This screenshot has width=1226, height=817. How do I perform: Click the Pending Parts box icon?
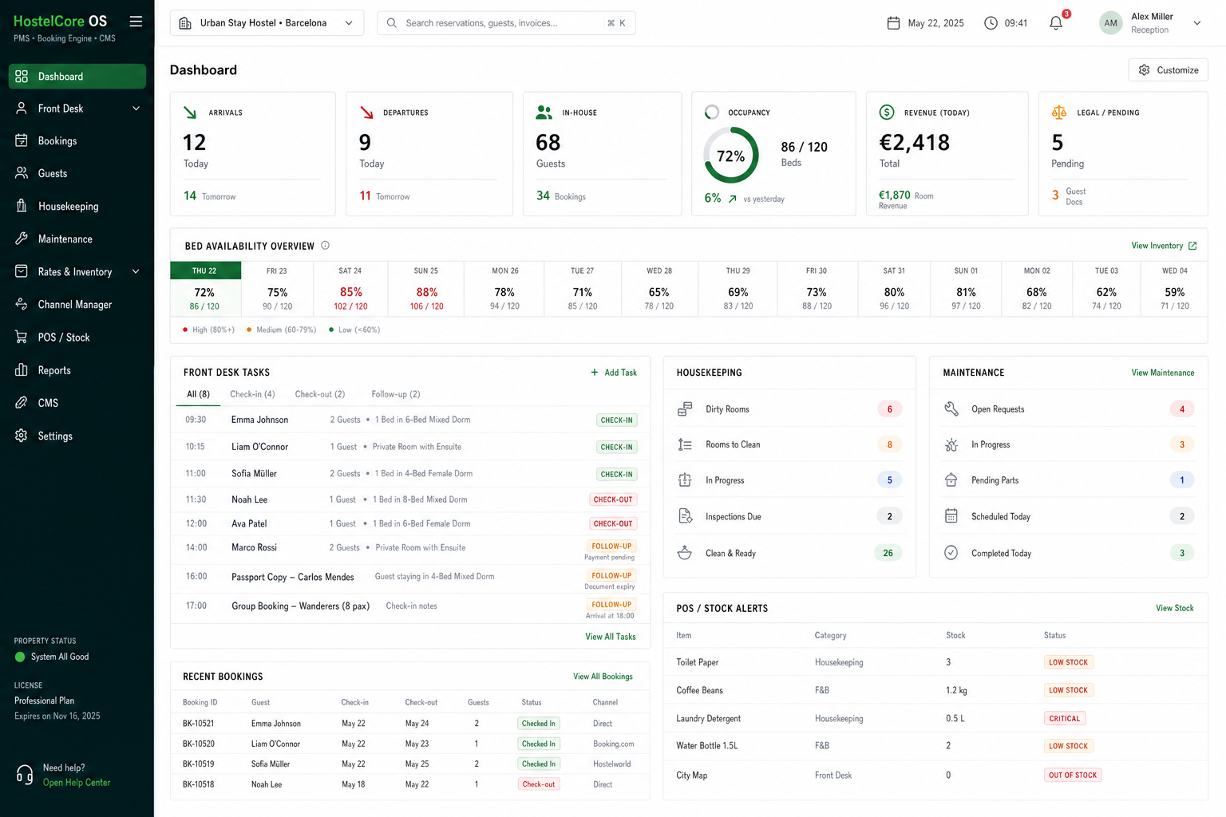coord(951,480)
